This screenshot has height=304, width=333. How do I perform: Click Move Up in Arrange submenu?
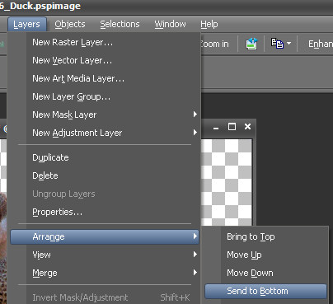tap(265, 255)
